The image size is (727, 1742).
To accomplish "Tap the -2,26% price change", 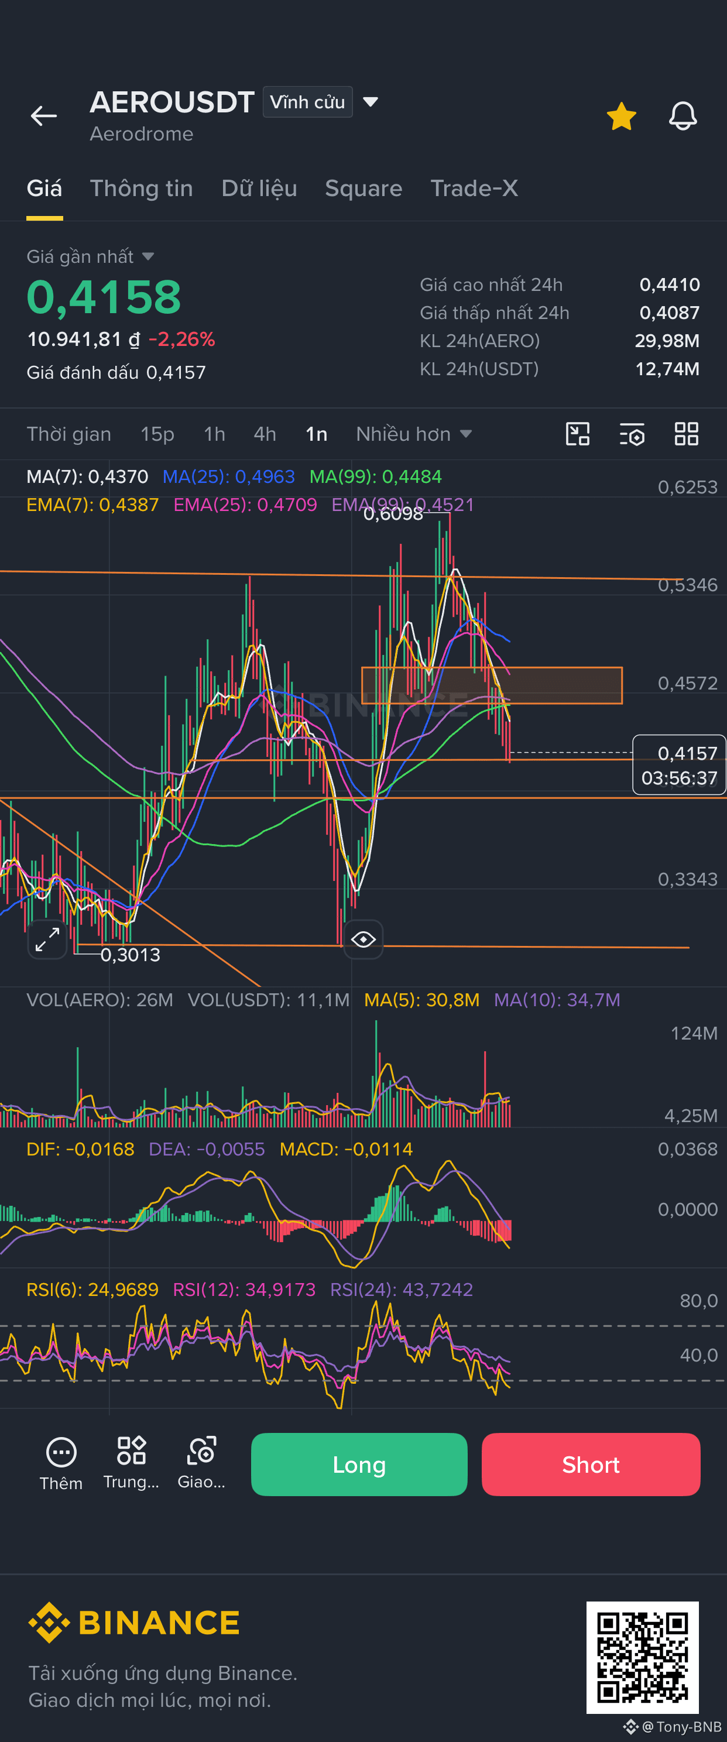I will 181,339.
